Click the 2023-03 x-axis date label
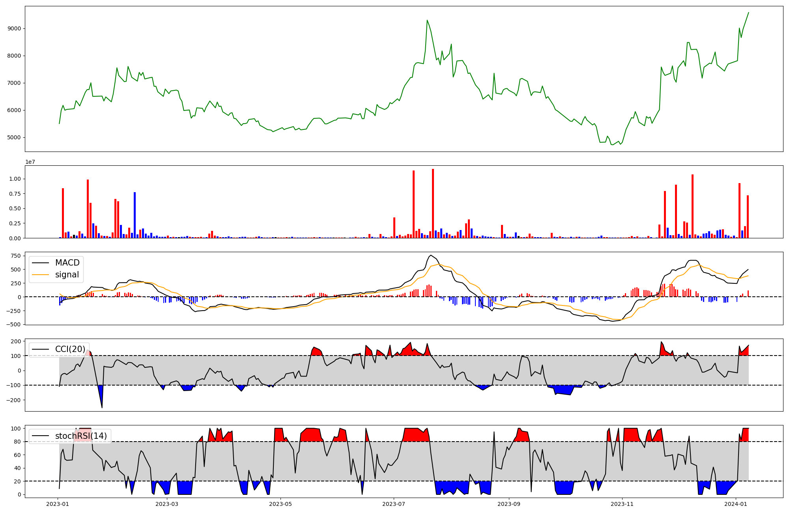 [167, 504]
